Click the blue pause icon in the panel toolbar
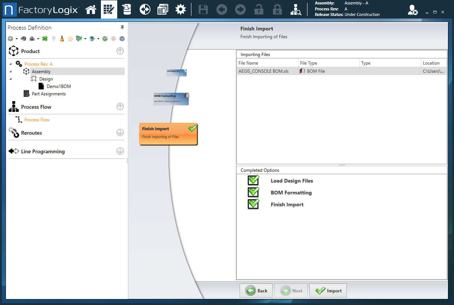The height and width of the screenshot is (305, 454). 122,38
